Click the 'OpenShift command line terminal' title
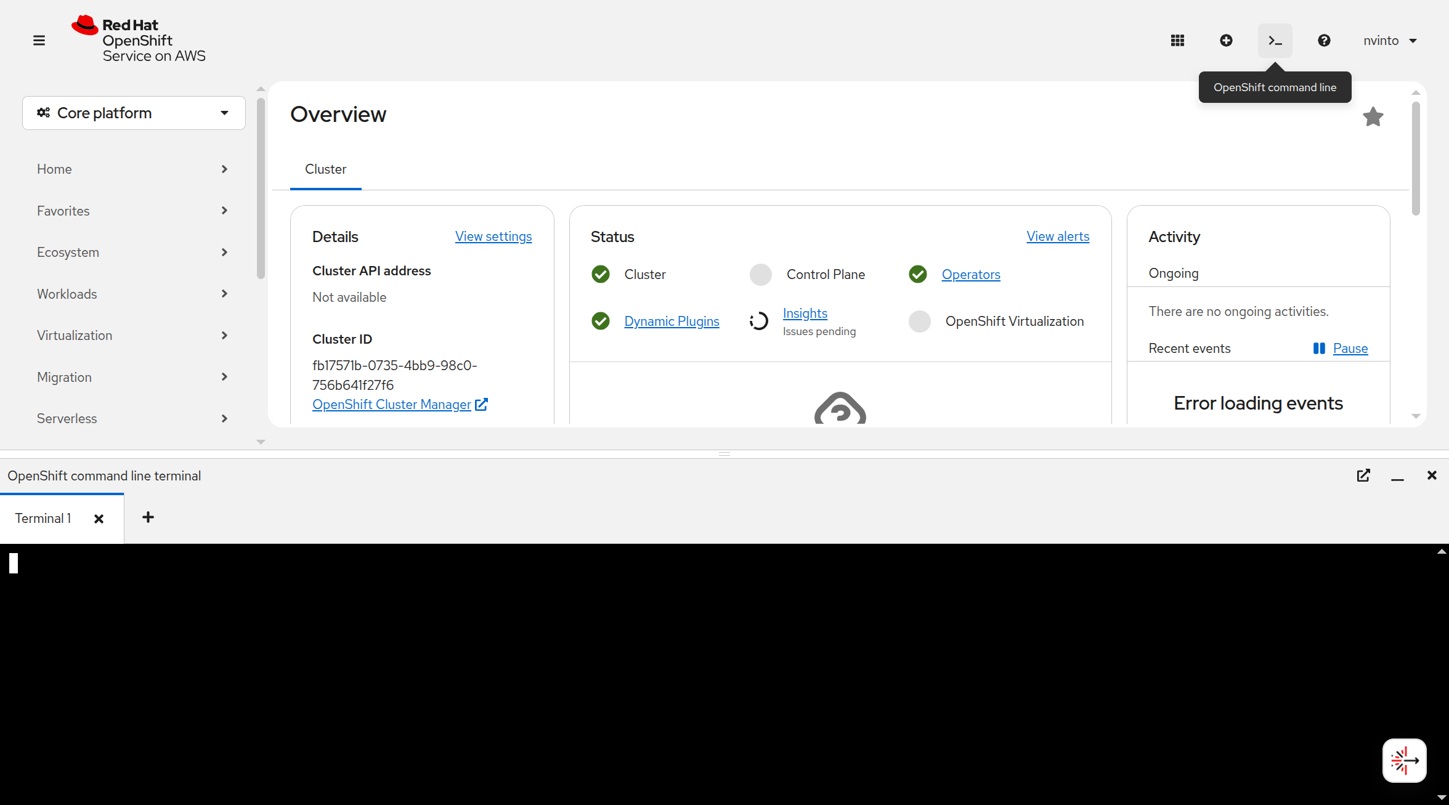This screenshot has width=1449, height=805. [x=104, y=476]
